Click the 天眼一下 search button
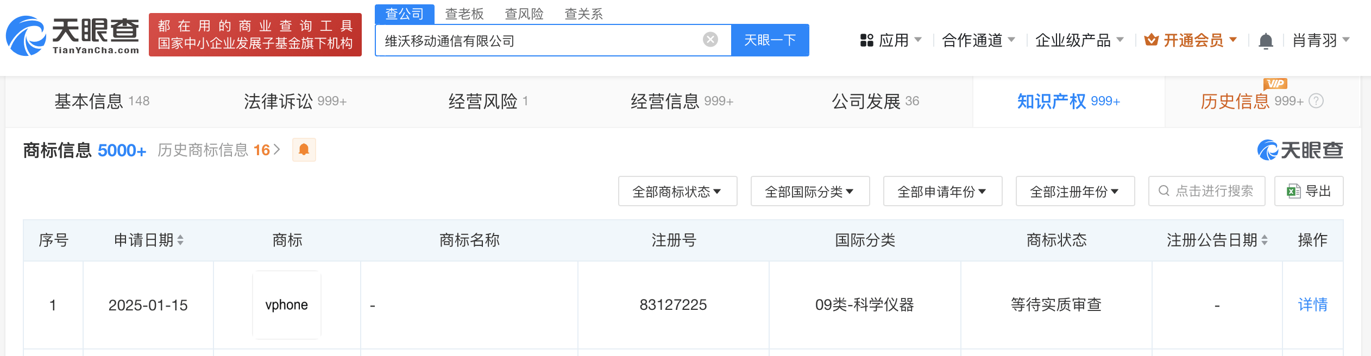Viewport: 1371px width, 356px height. click(770, 40)
